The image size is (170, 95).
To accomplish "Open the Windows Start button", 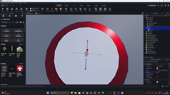I will [x=48, y=93].
